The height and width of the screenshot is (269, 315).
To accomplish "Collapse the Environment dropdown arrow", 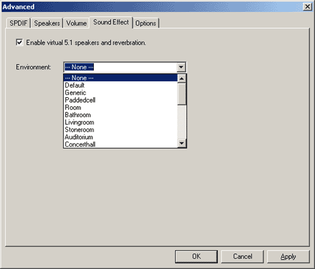I will tap(181, 67).
